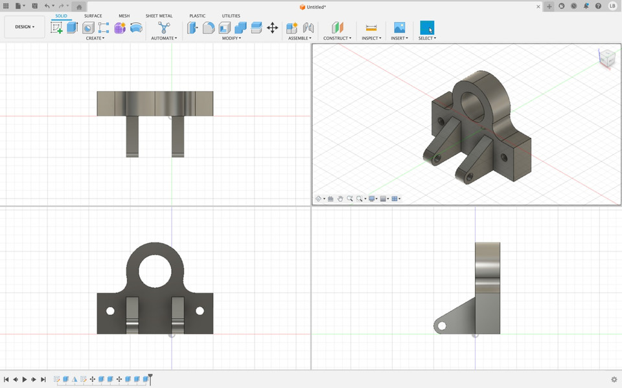Open the Display Settings menu
Viewport: 622px width, 388px height.
(372, 199)
